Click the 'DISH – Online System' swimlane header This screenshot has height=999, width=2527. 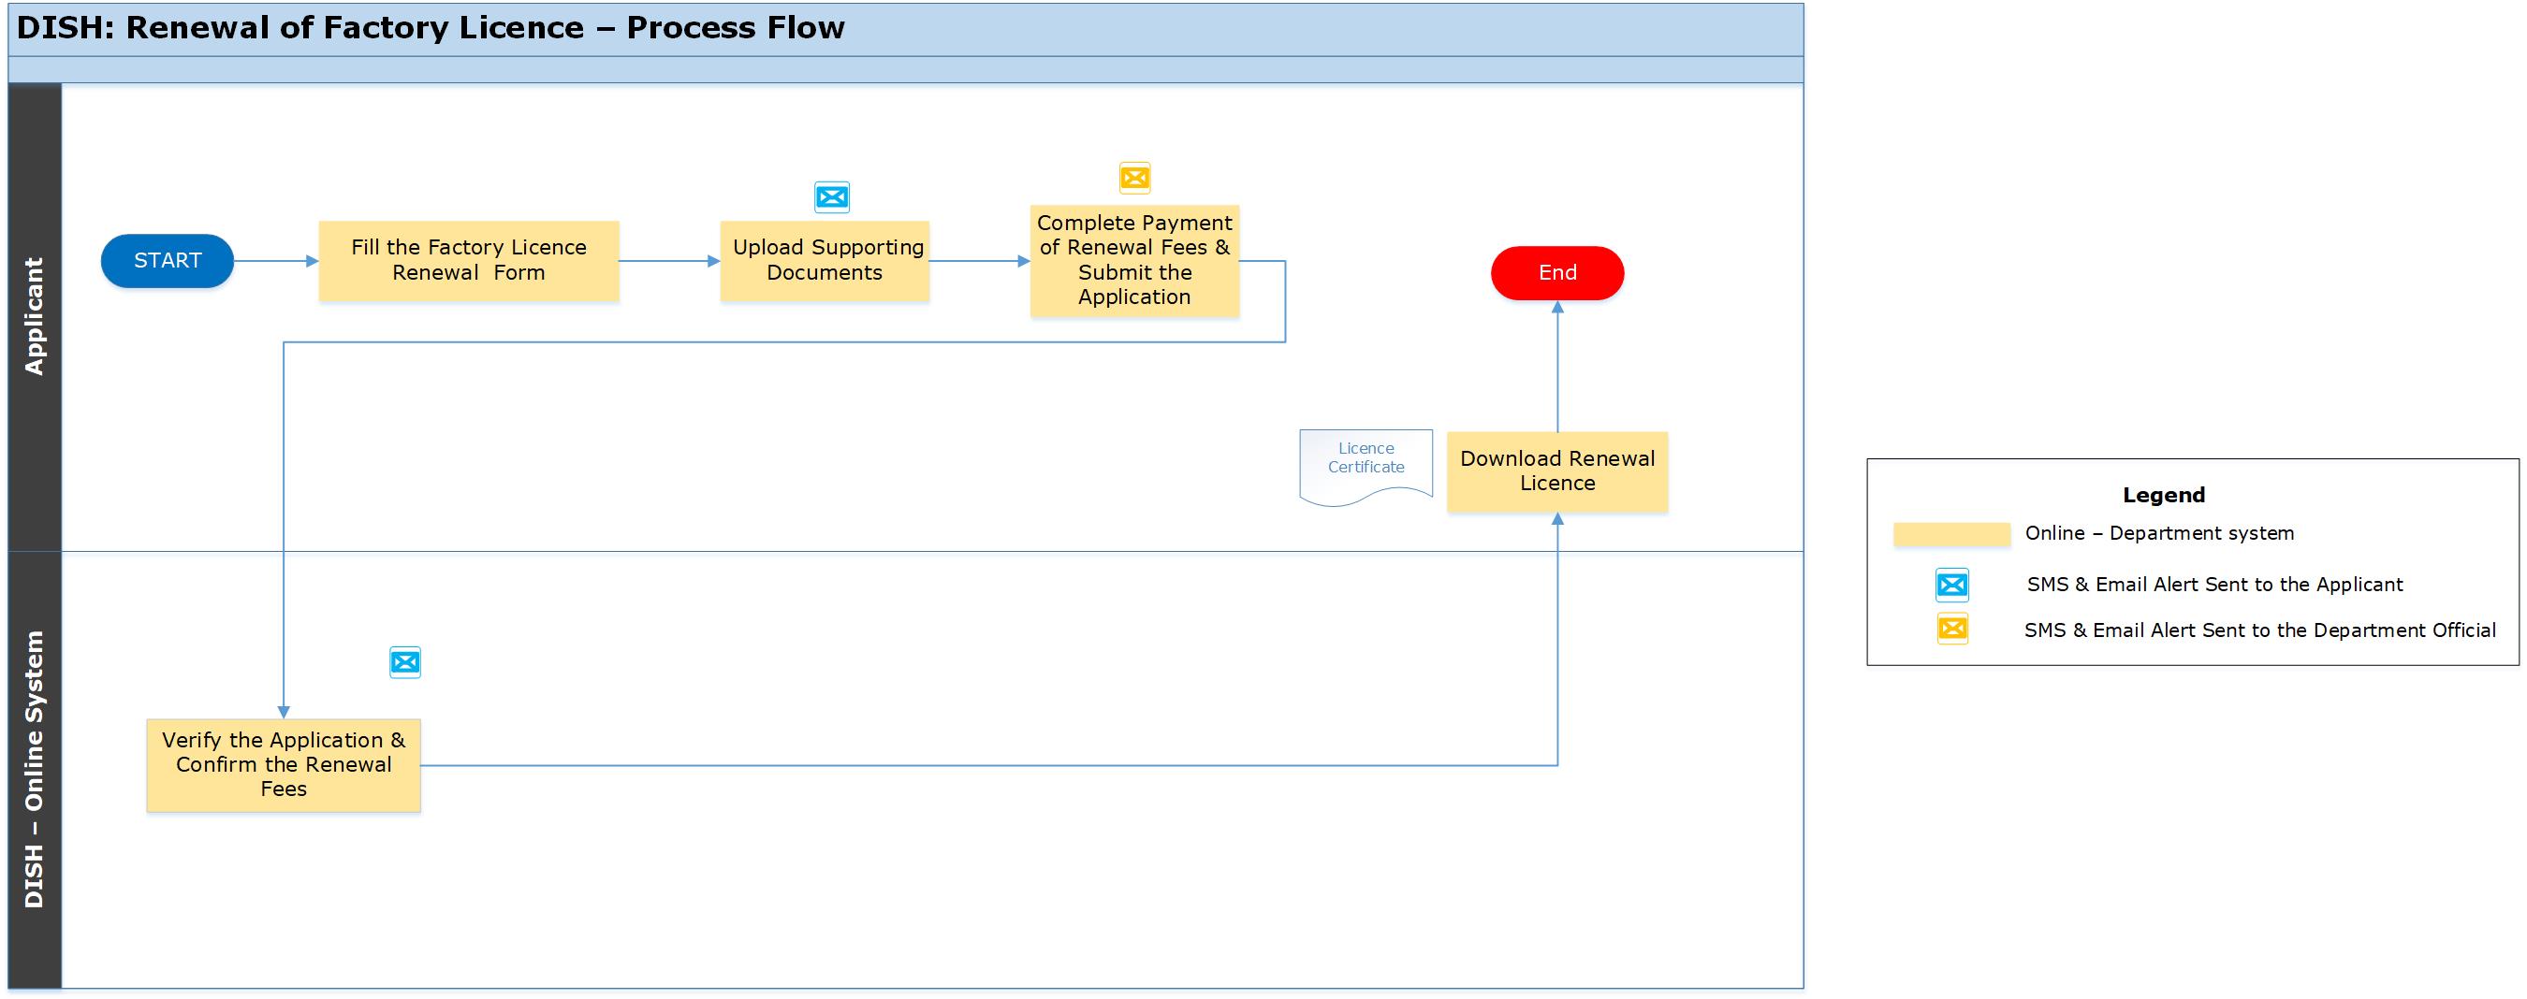35,770
